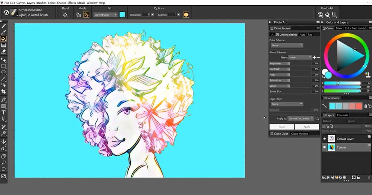Toggle the layer lock icon
Viewport: 372px width, 195px height.
[x=358, y=177]
